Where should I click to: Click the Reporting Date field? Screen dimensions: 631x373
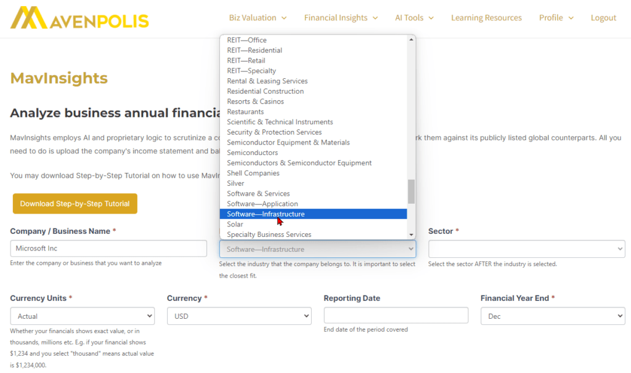[x=396, y=316]
